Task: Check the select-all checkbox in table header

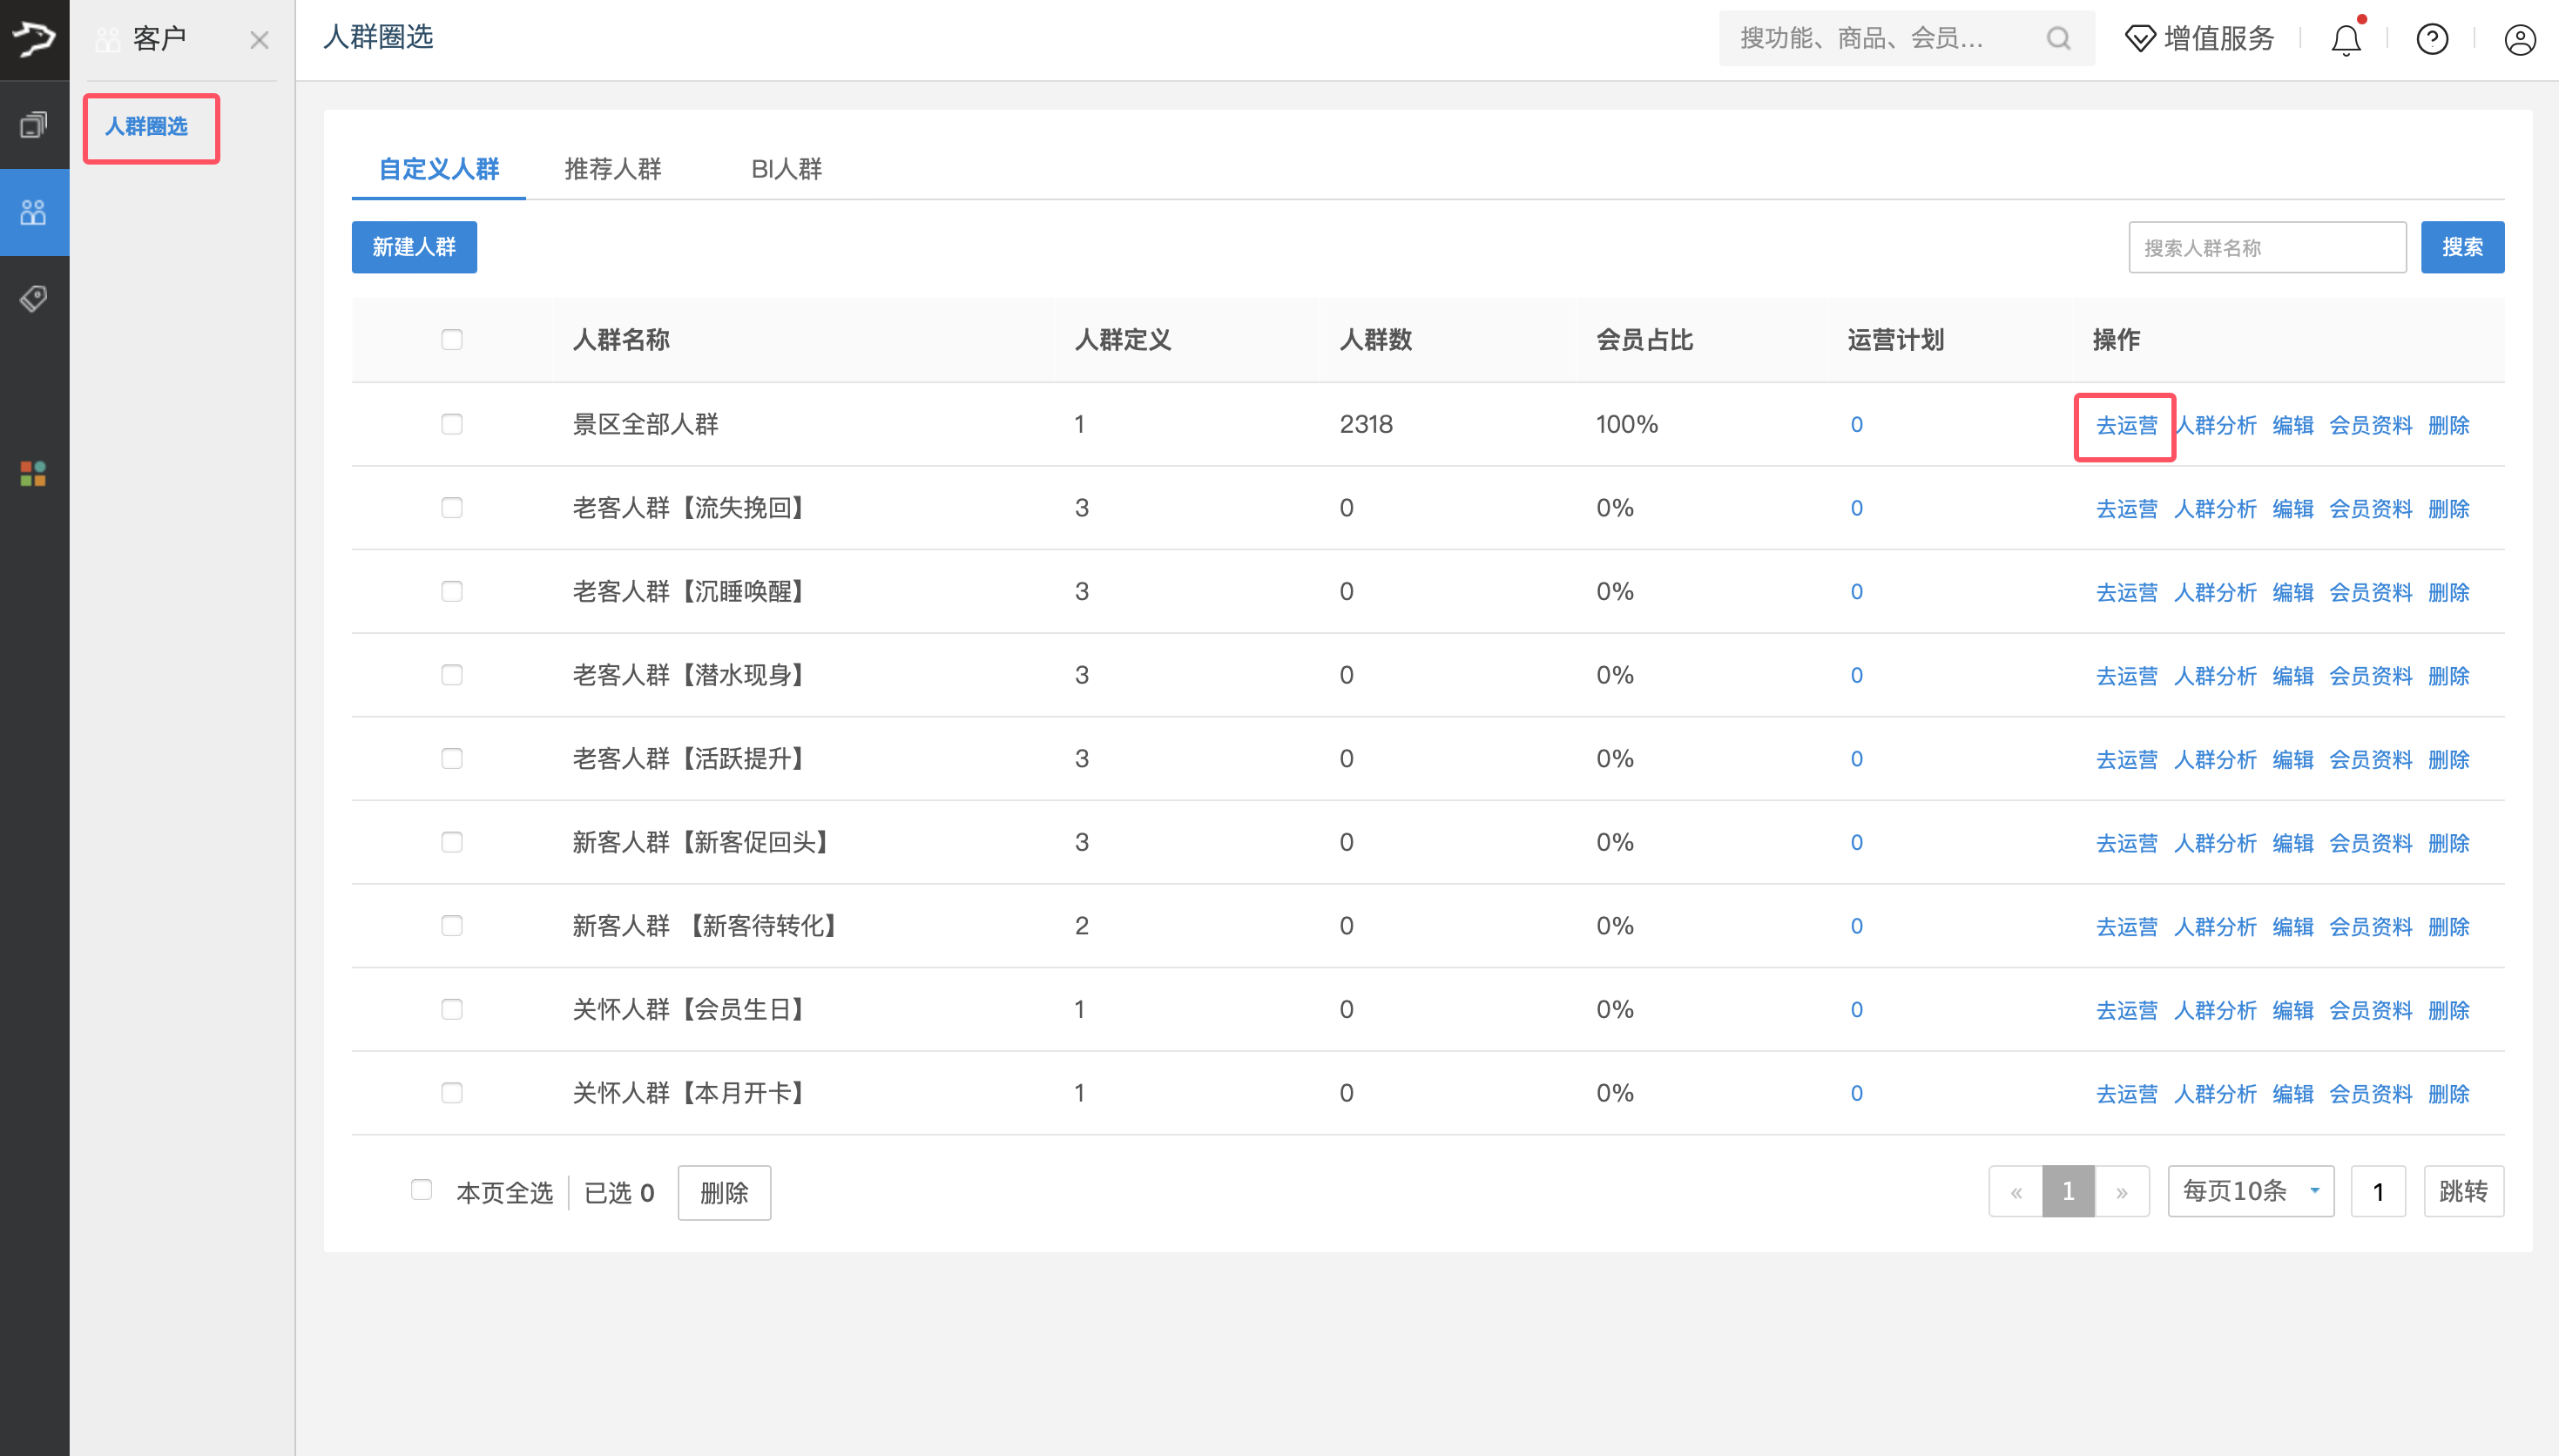Action: 451,339
